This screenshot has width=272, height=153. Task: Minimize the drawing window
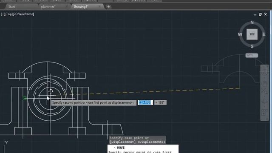(x=255, y=14)
